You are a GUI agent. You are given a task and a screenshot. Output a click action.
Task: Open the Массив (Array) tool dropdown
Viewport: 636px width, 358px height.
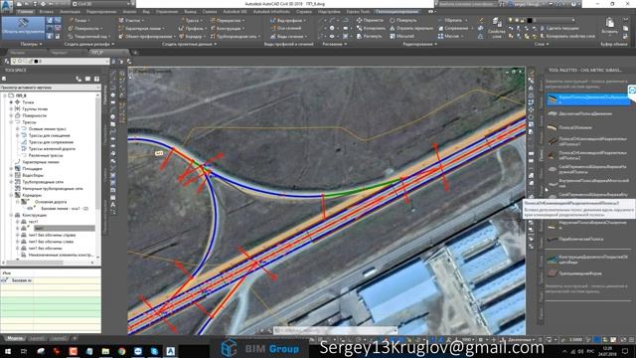(x=451, y=36)
